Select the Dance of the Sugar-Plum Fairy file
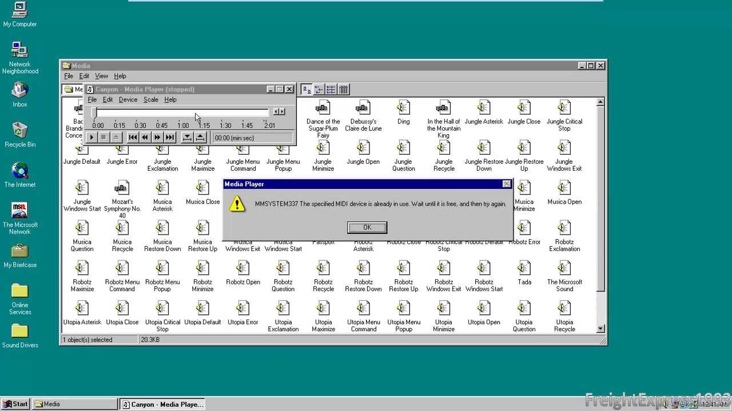This screenshot has width=732, height=411. pos(323,119)
